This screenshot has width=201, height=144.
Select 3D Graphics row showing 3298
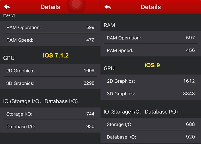click(50, 83)
